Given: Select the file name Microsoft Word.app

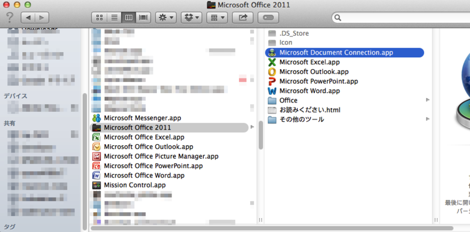Looking at the screenshot, I should 310,91.
